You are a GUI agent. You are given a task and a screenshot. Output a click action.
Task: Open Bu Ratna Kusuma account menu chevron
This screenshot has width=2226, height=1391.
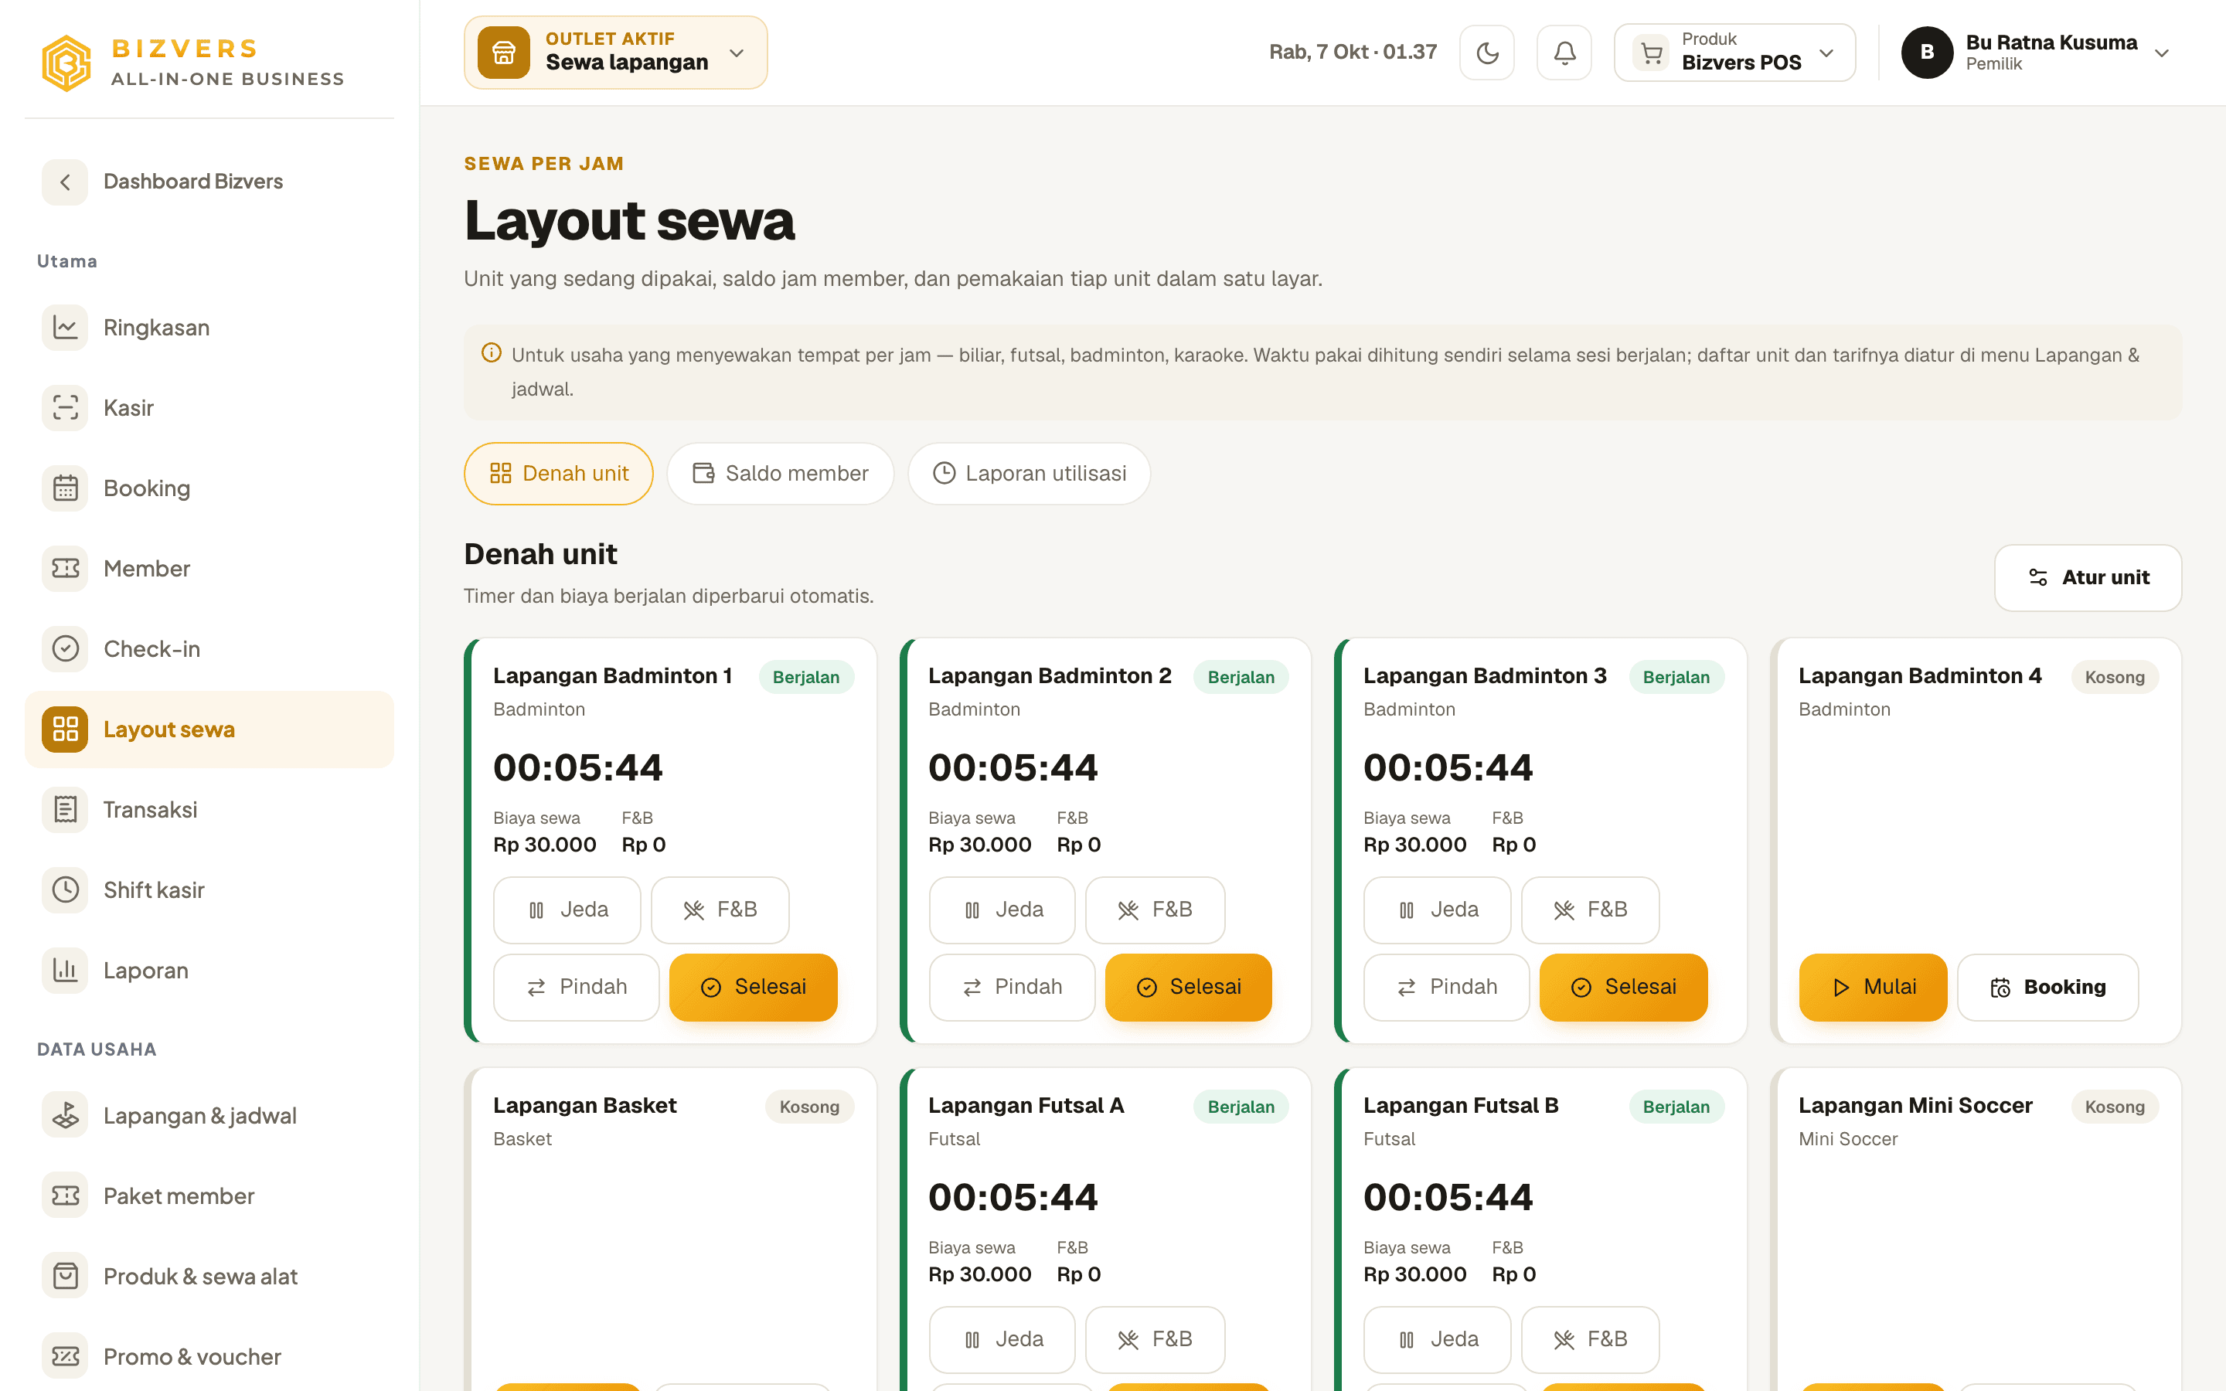point(2162,53)
